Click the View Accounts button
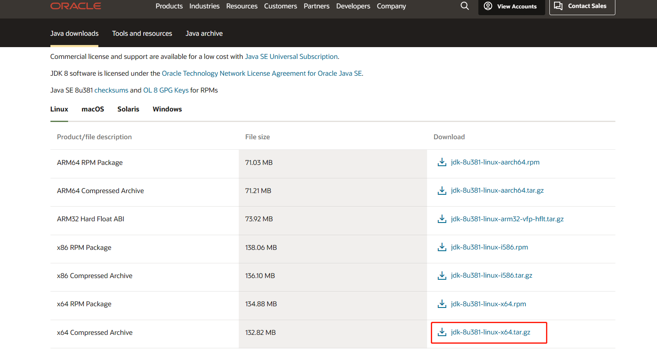Viewport: 657px width, 358px height. (512, 6)
